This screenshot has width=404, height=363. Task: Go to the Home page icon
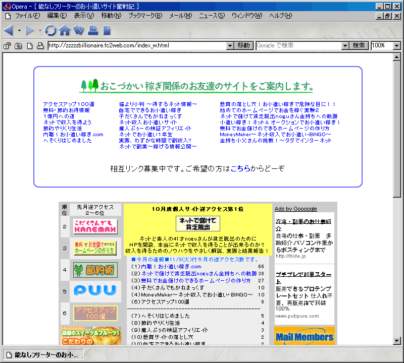click(x=65, y=30)
